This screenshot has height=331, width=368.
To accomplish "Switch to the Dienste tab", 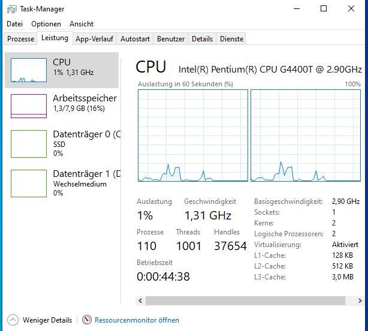I will tap(231, 39).
